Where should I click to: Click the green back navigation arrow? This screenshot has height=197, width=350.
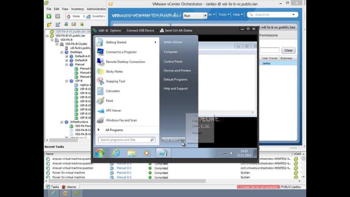(x=49, y=16)
